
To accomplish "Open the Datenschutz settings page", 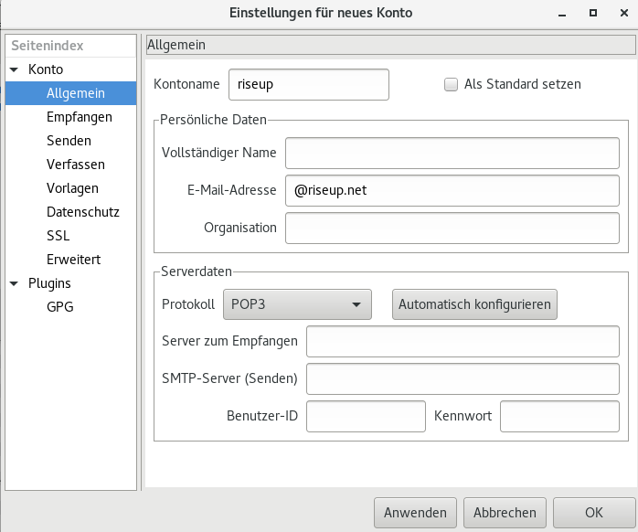I will [x=82, y=212].
